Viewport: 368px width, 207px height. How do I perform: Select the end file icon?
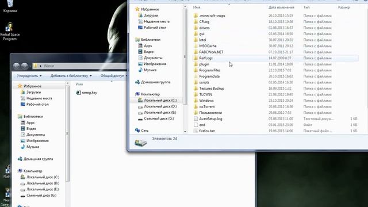coord(195,125)
